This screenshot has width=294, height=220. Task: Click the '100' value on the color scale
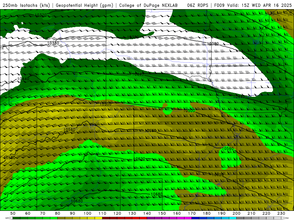pos(87,213)
